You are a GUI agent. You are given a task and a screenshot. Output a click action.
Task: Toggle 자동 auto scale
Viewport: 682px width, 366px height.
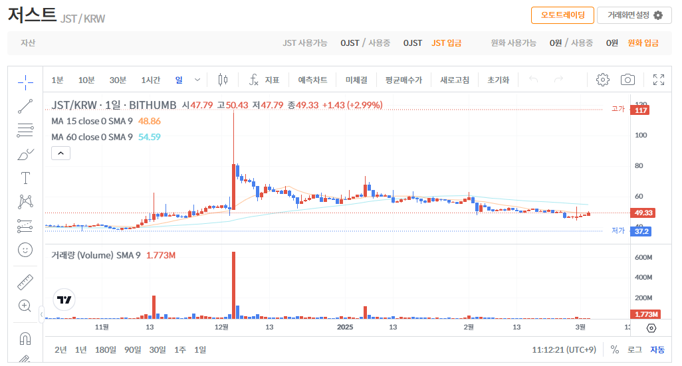coord(657,349)
